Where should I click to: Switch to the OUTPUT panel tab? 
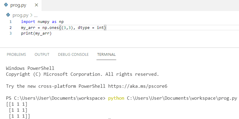point(42,55)
